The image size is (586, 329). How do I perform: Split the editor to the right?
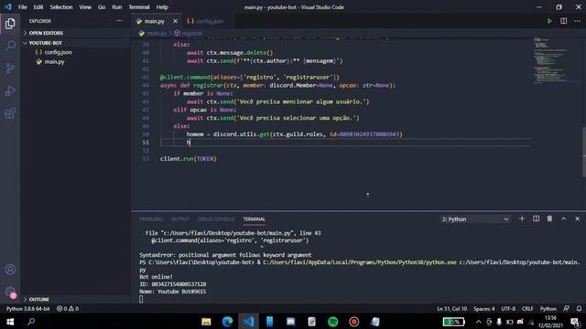[x=564, y=21]
